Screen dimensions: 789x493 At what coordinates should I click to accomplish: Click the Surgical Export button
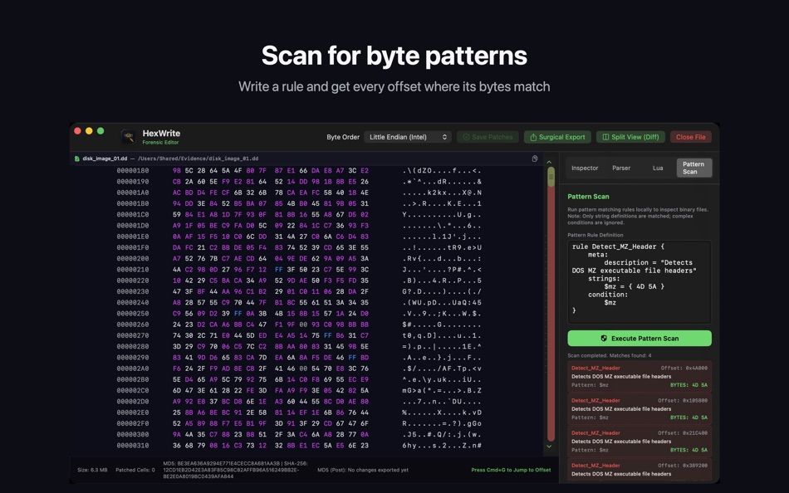557,137
